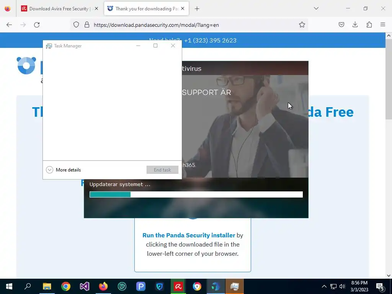
Task: Open the dark blue shield app in taskbar
Action: pyautogui.click(x=160, y=286)
